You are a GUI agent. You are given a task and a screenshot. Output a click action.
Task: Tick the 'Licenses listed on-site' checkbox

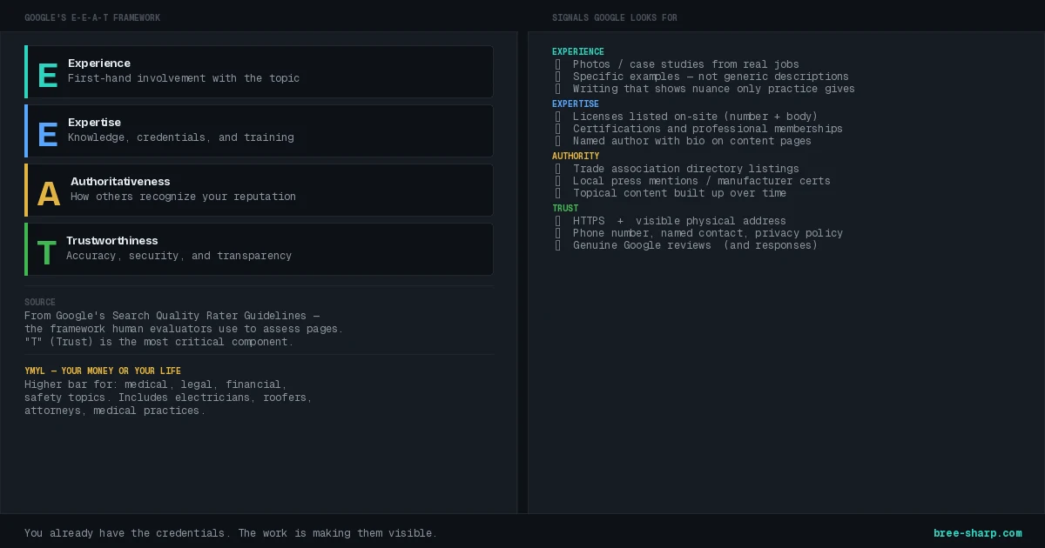point(558,117)
